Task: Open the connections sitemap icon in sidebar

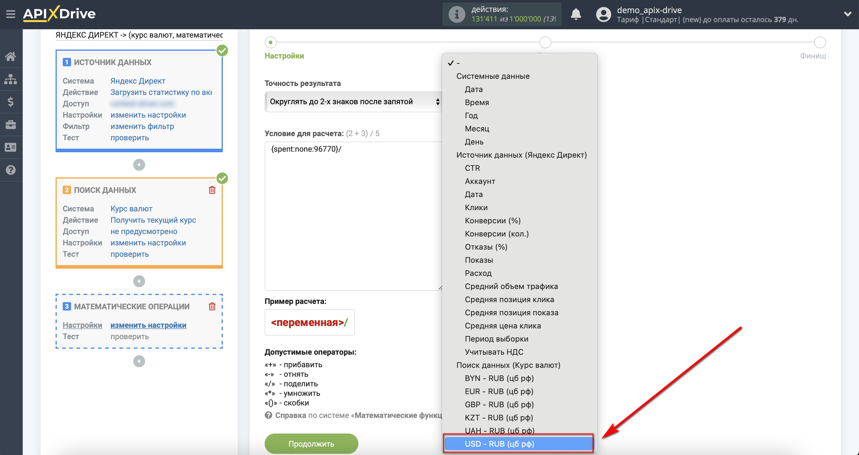Action: [11, 79]
